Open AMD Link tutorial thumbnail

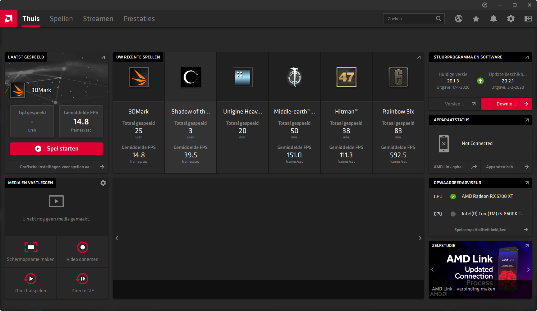pos(480,270)
